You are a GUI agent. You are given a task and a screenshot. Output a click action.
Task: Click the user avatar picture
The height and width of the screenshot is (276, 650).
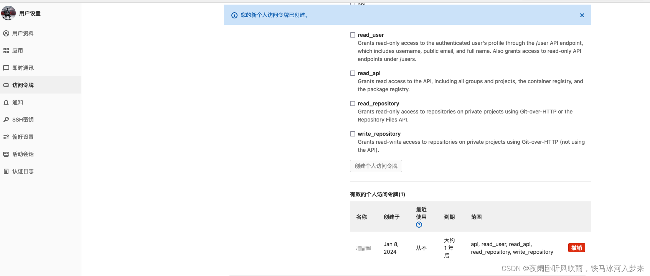8,13
